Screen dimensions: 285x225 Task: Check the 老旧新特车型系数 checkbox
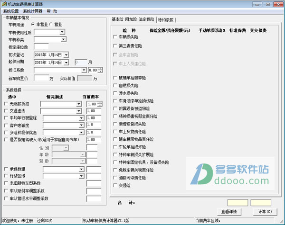[x=6, y=183]
